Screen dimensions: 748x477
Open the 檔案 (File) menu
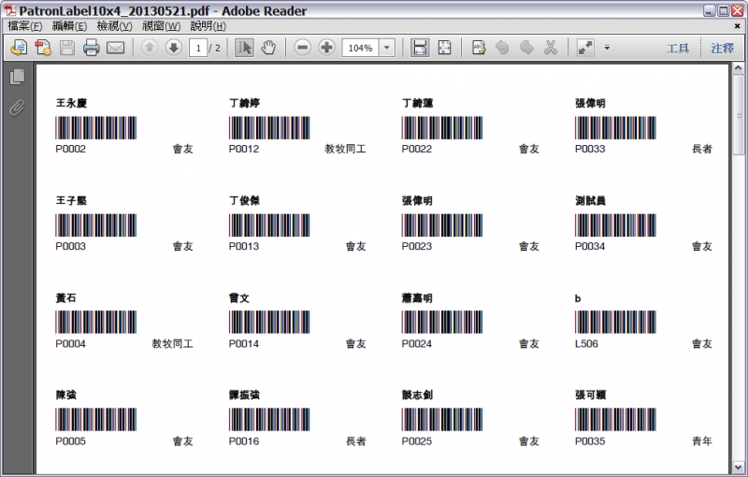25,26
